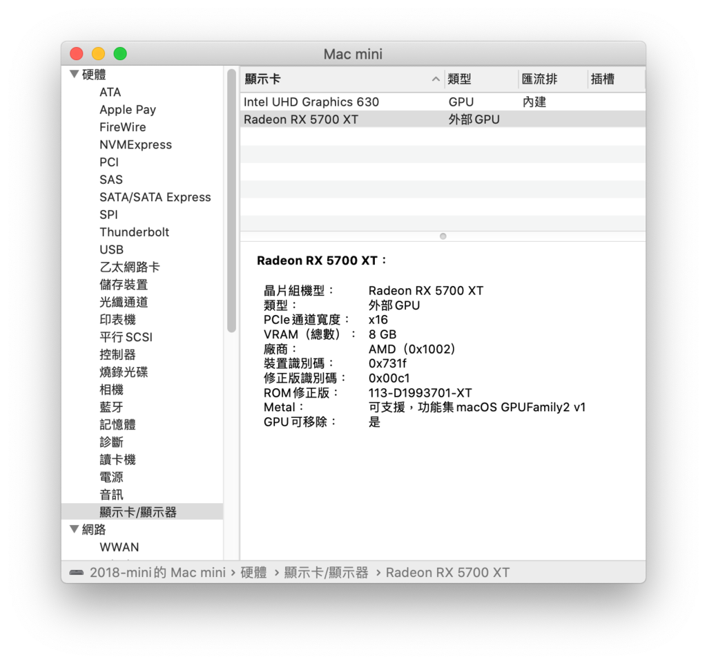Open the 診斷 entry
The height and width of the screenshot is (664, 707).
111,442
